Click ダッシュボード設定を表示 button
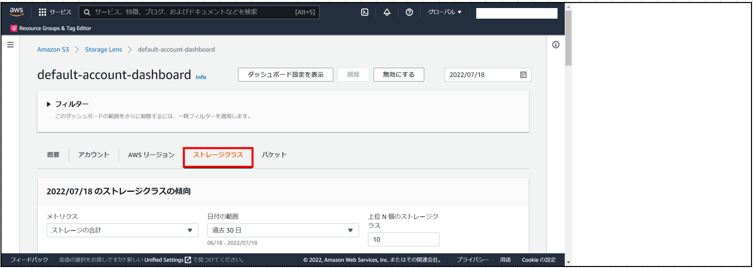 285,75
